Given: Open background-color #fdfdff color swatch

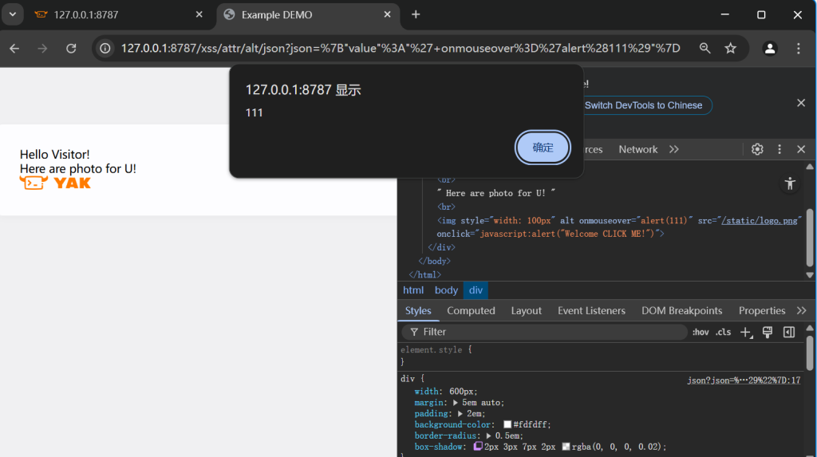Looking at the screenshot, I should coord(507,425).
